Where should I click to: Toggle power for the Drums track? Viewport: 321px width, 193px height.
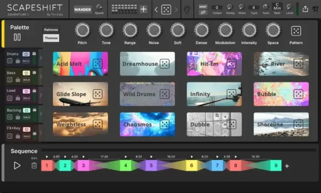tap(26, 54)
